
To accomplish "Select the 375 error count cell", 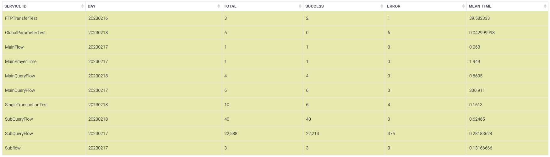I will click(391, 133).
